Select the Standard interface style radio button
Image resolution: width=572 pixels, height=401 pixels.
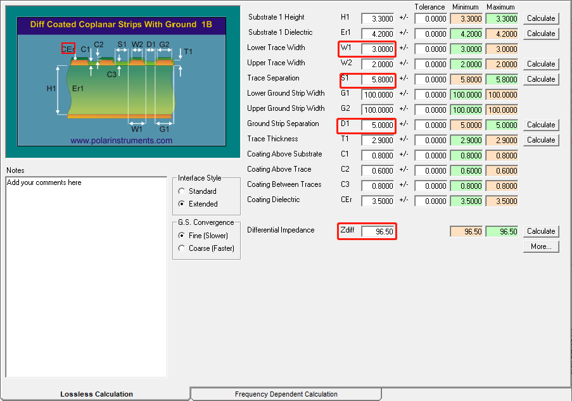click(182, 191)
